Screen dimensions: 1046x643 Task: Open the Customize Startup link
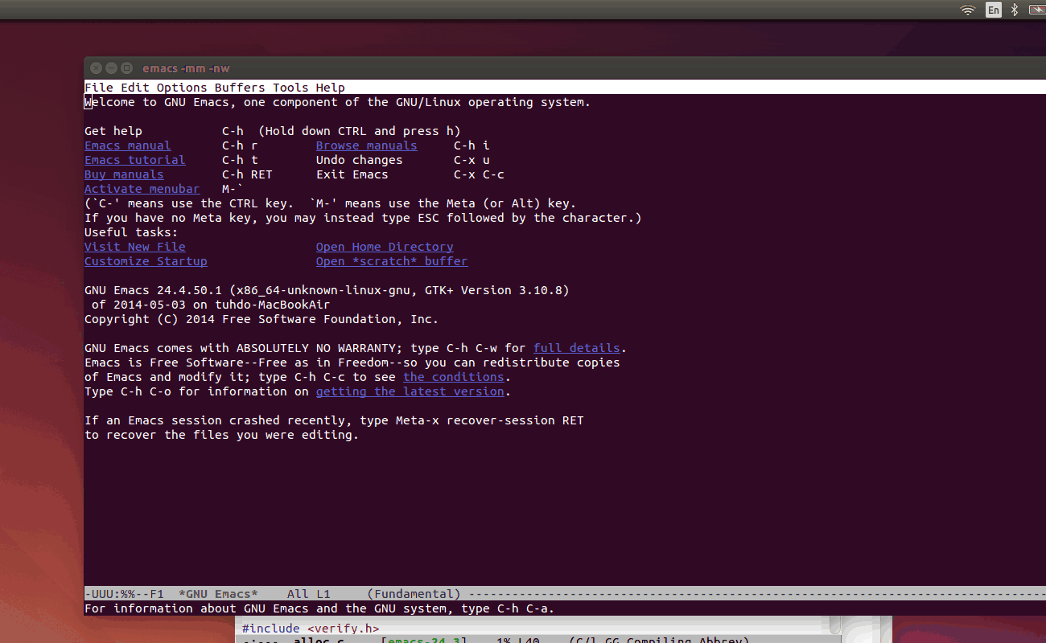click(146, 261)
